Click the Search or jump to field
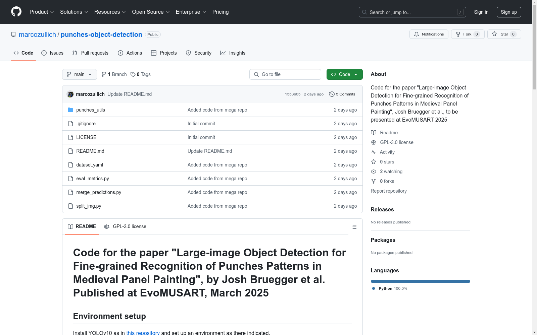 pyautogui.click(x=412, y=12)
